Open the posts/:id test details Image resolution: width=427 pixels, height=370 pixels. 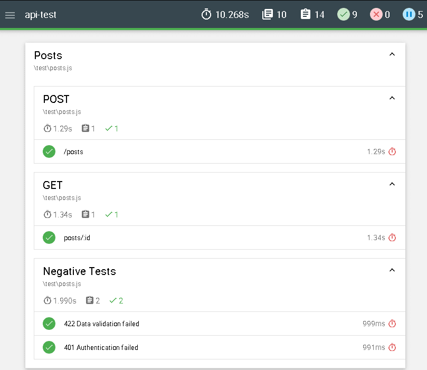(220, 238)
